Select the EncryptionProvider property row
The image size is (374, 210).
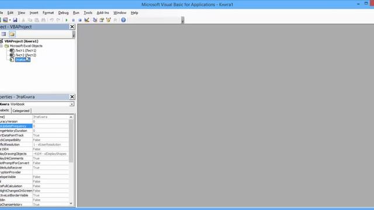[34, 172]
